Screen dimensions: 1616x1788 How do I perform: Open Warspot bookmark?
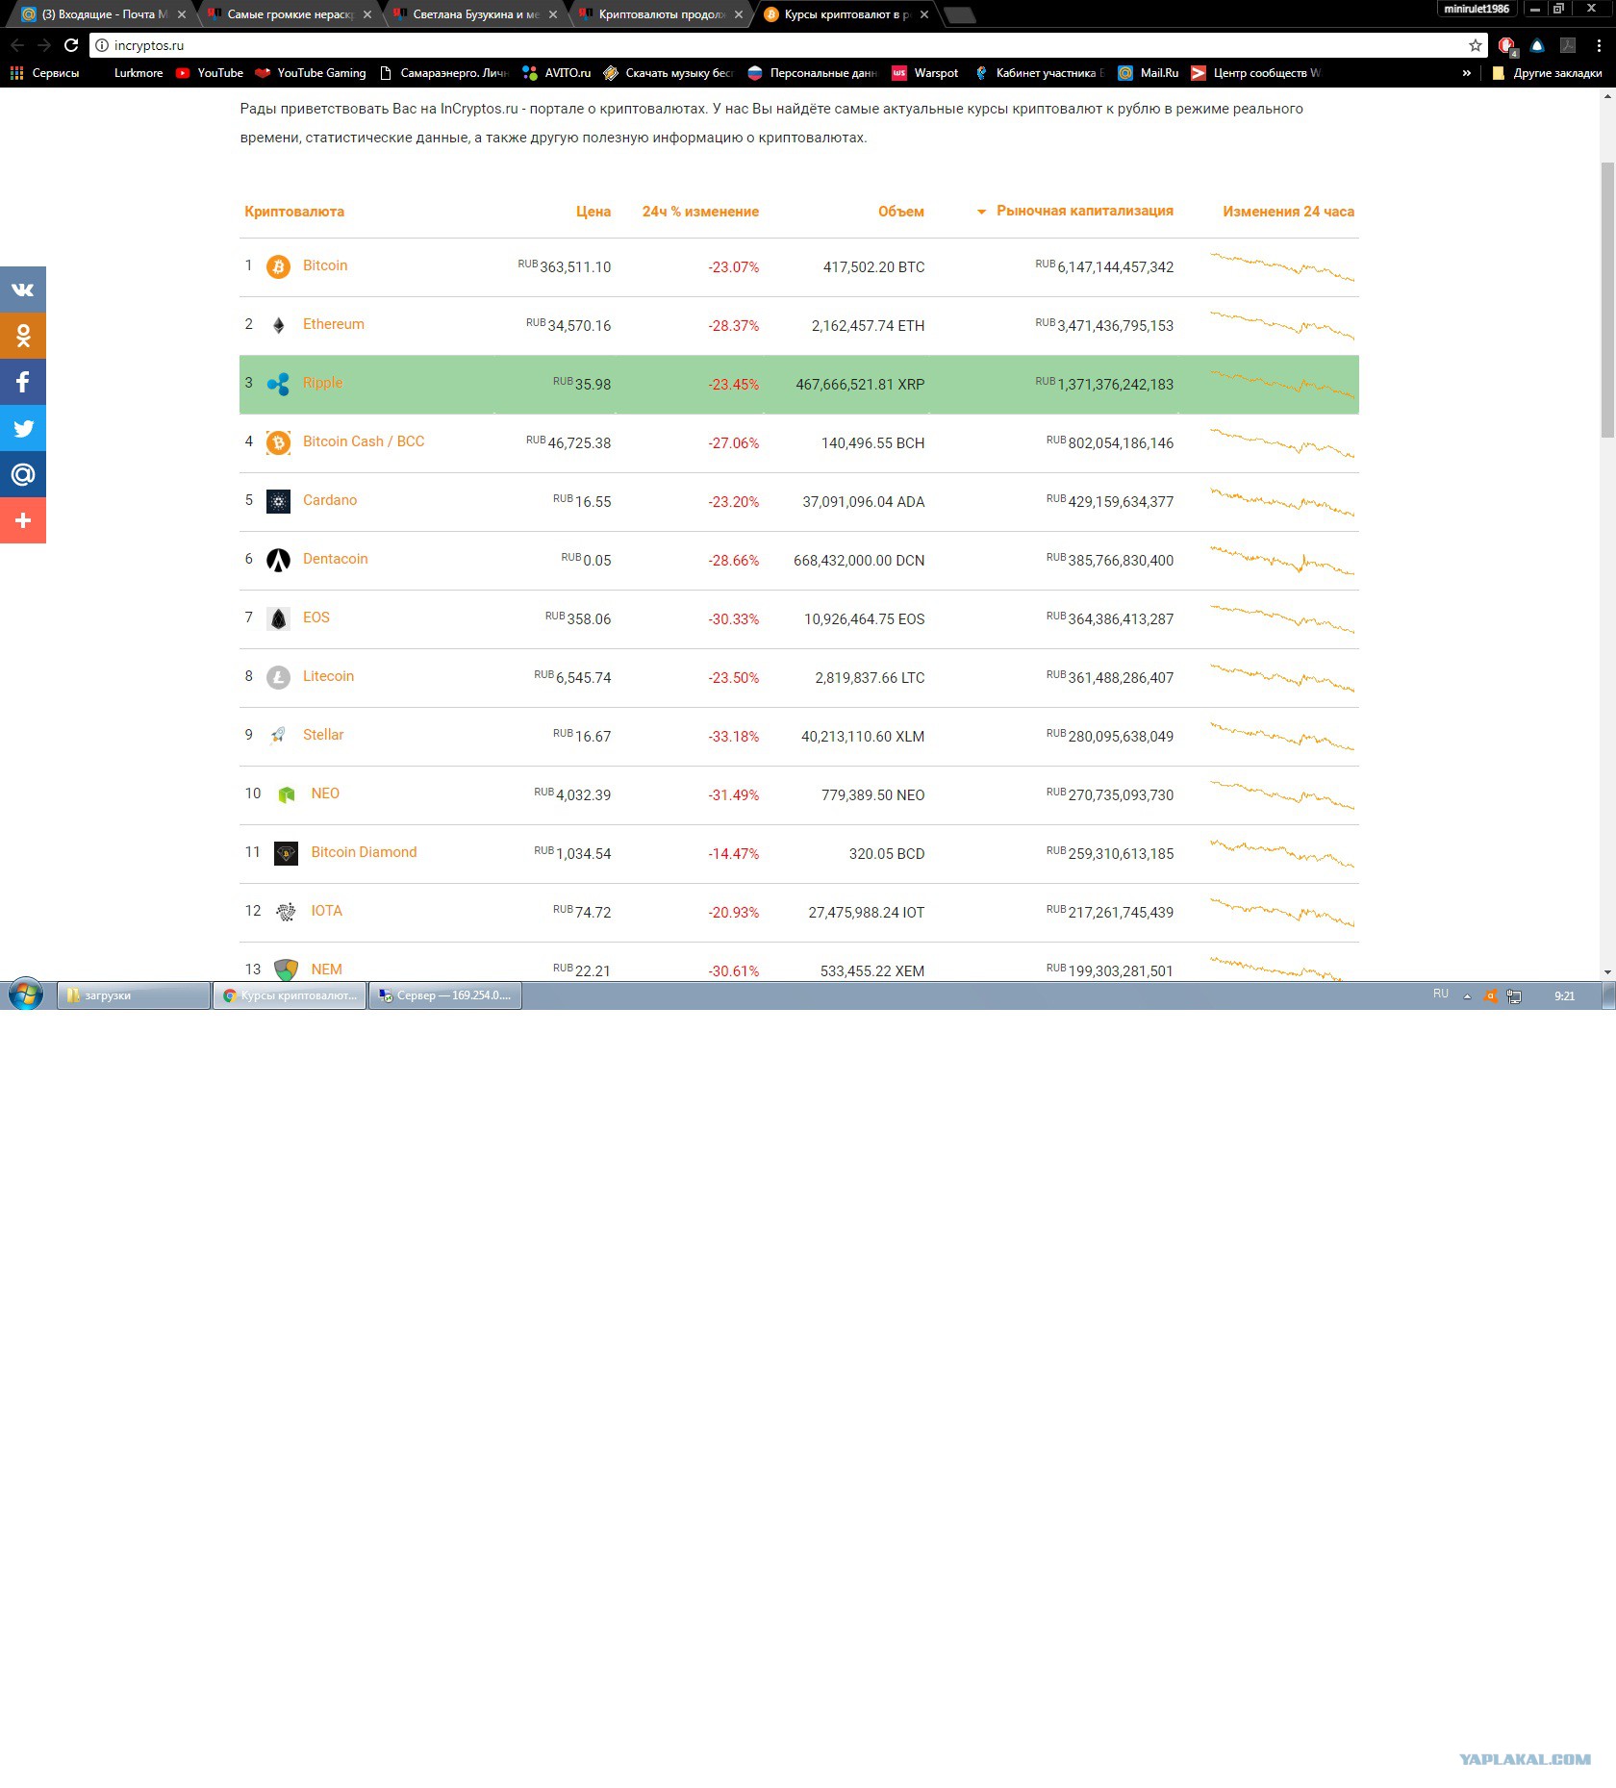925,73
